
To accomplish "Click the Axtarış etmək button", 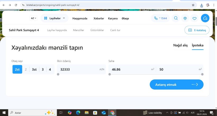I will click(x=177, y=85).
